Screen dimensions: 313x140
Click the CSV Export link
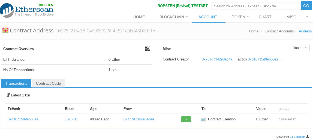pos(297,137)
